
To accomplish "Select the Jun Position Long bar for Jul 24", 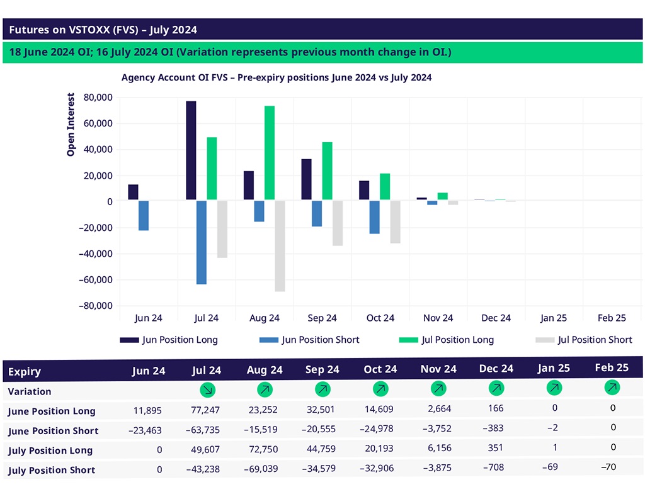I will (x=191, y=150).
